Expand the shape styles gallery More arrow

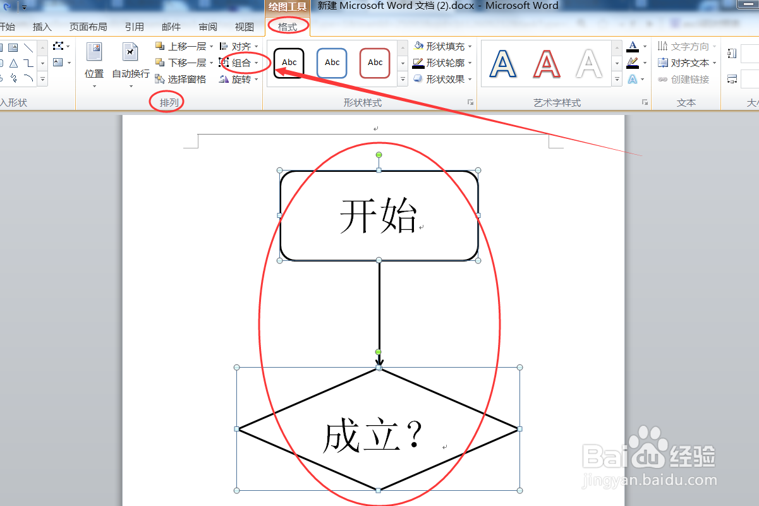pos(403,79)
